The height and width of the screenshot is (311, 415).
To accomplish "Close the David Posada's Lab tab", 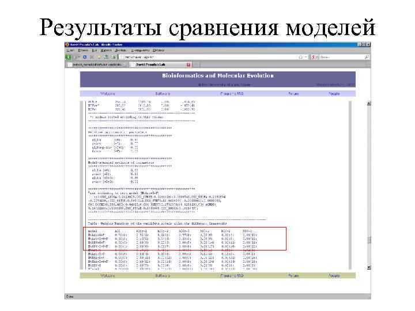I will click(188, 65).
